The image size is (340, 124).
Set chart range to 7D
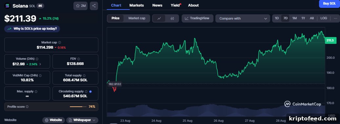[x=285, y=18]
